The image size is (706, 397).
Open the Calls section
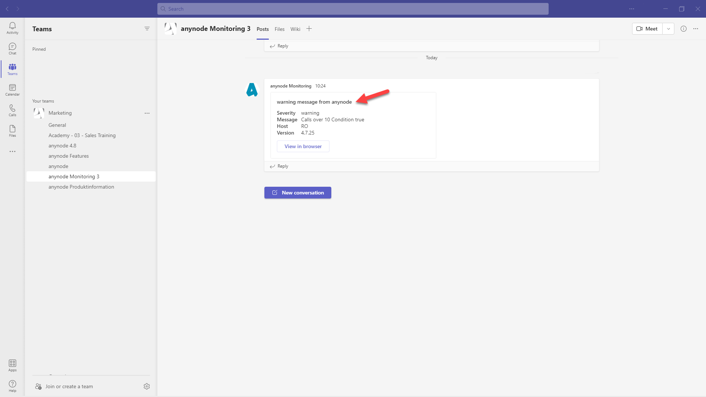click(x=13, y=110)
